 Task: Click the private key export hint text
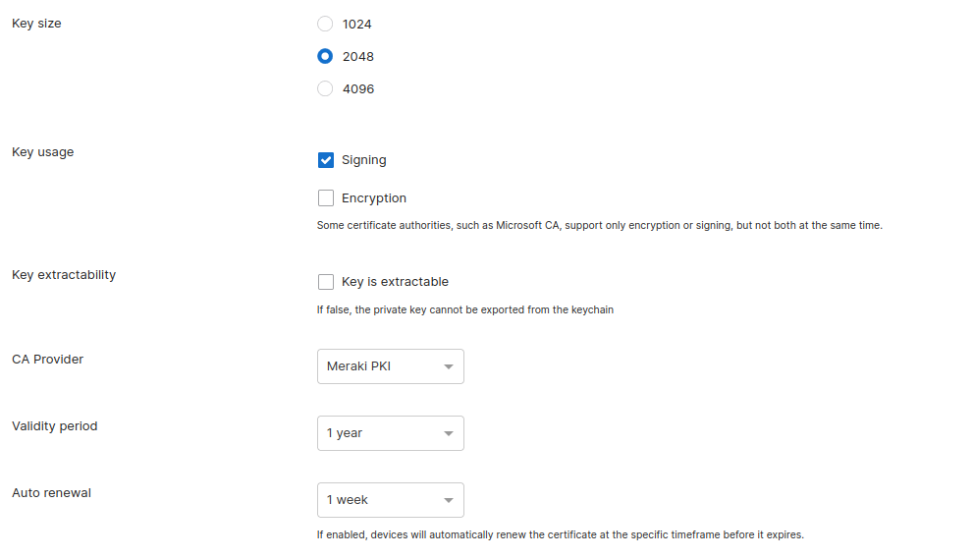pyautogui.click(x=464, y=310)
